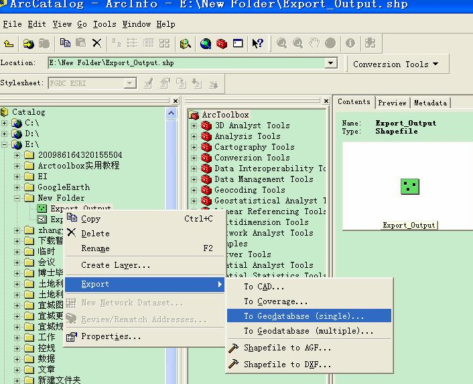This screenshot has height=384, width=473.
Task: Expand the Conversion Tools toolbox node
Action: pyautogui.click(x=194, y=158)
